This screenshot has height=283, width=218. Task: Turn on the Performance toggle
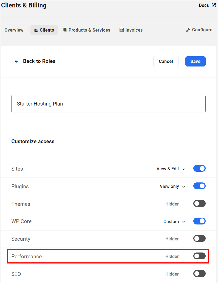click(199, 256)
